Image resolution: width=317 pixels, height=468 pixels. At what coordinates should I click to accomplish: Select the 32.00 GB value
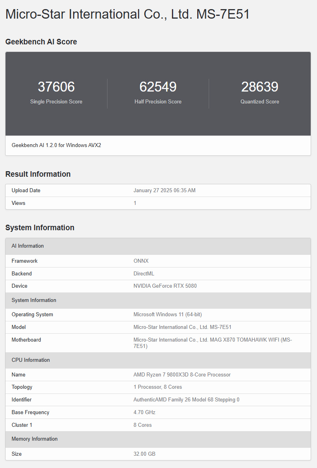(144, 454)
